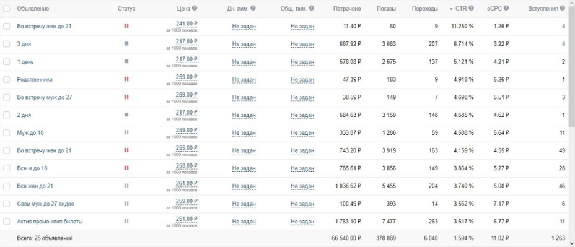Click the stopped status square for 3 дня
The height and width of the screenshot is (247, 575).
tap(126, 43)
